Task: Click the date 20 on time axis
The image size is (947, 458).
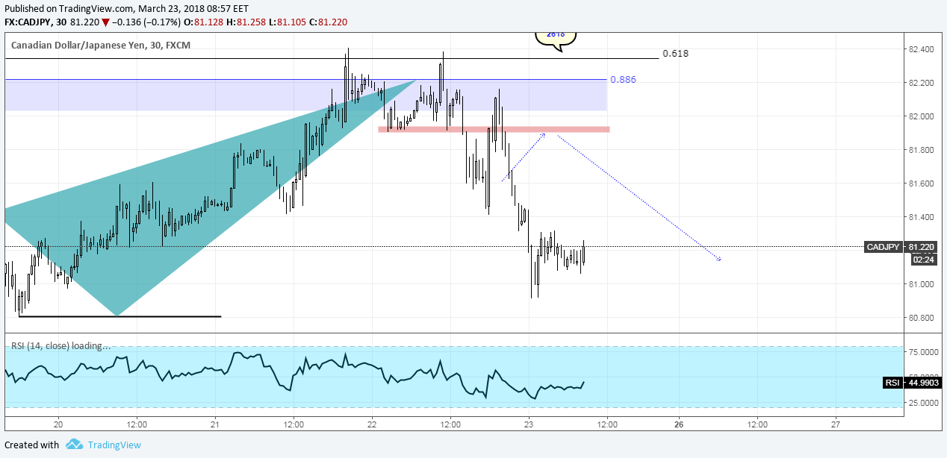Action: coord(58,424)
